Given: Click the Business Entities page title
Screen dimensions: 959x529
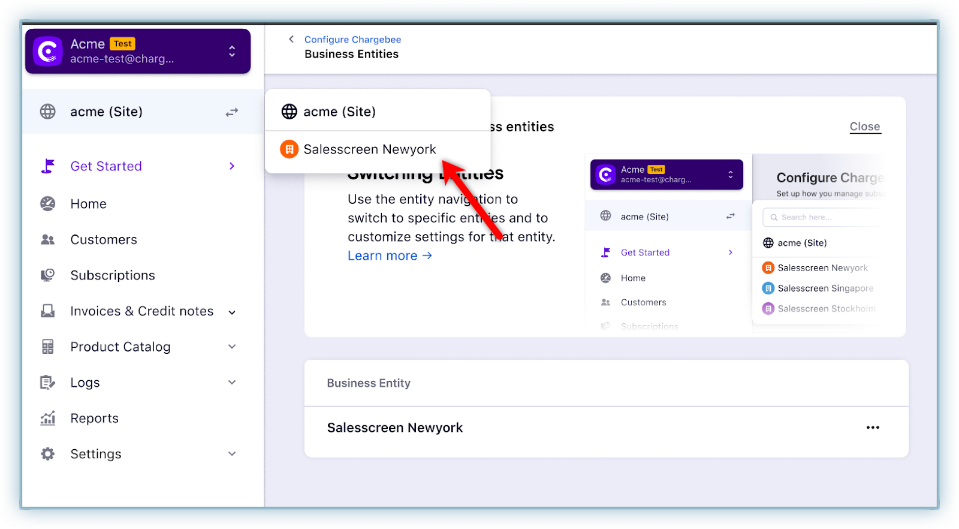Looking at the screenshot, I should click(x=352, y=54).
